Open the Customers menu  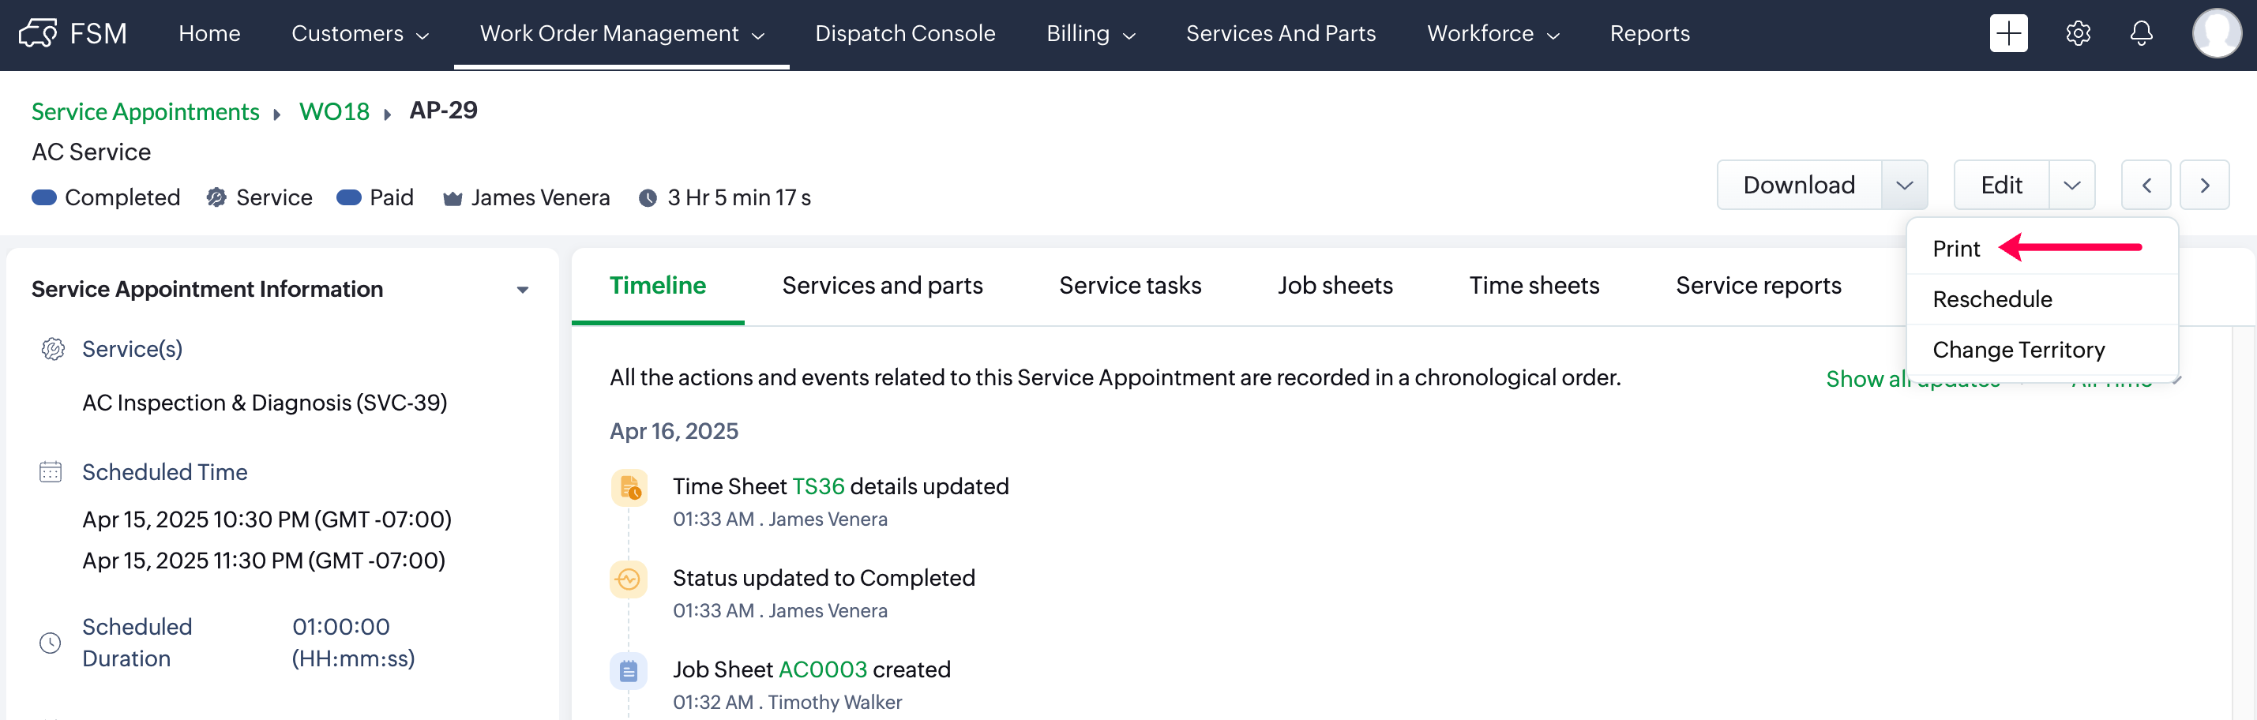tap(359, 33)
